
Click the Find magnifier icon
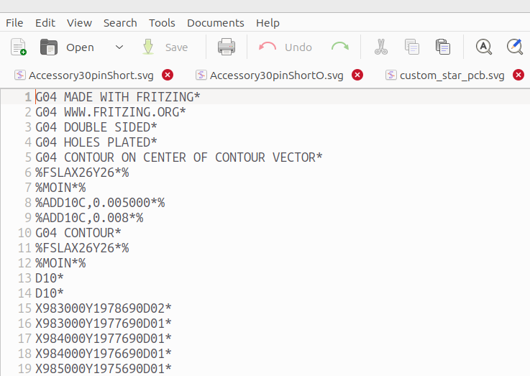(x=484, y=47)
